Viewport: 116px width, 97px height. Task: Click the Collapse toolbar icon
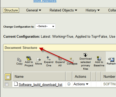(72, 60)
